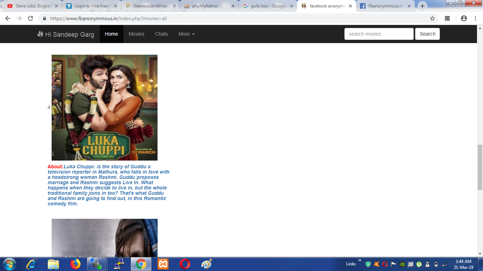
Task: Open the NVIDIA tray icon
Action: click(402, 264)
